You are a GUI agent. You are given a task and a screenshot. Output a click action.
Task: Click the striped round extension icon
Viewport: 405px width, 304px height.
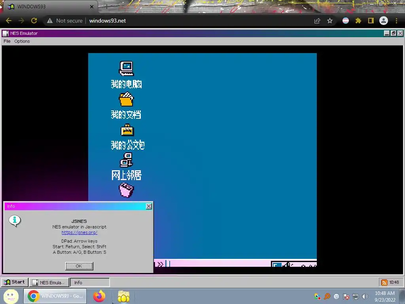346,21
